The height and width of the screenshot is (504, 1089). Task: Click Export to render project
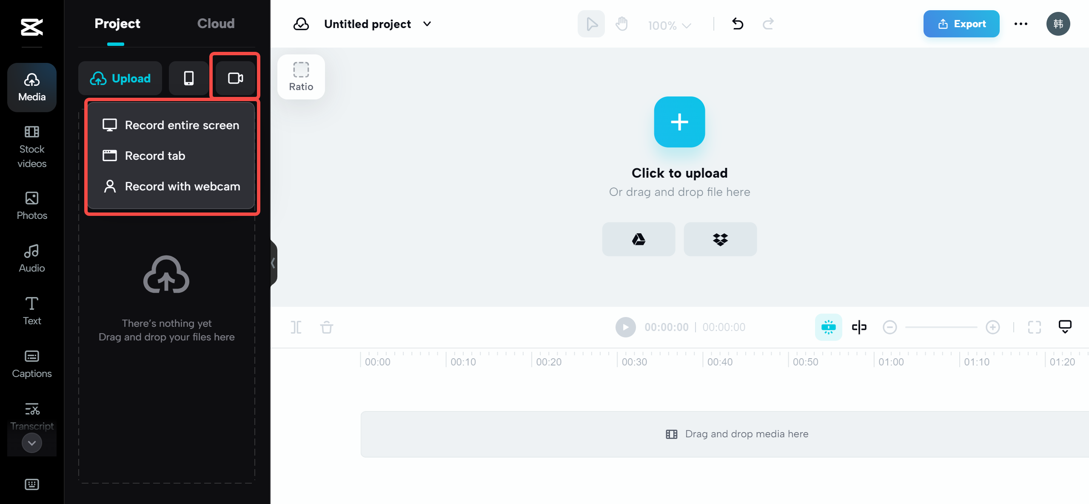(962, 24)
